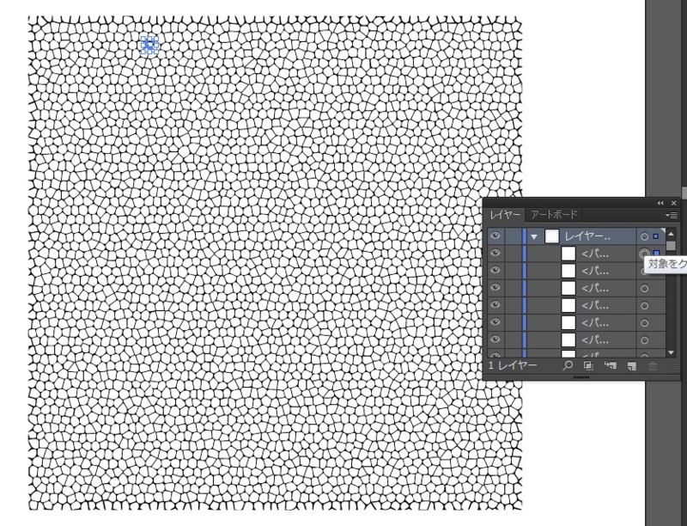Screen dimensions: 687x526
Task: Select second <パ... path row name
Action: 595,271
